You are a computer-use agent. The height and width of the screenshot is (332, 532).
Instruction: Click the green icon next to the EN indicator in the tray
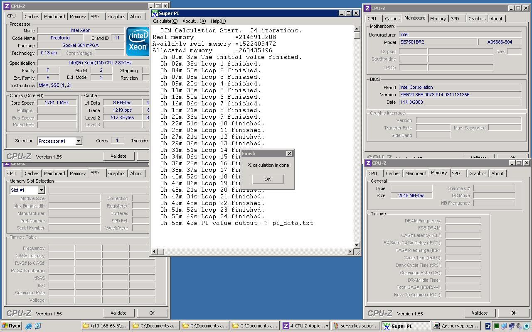(x=496, y=326)
